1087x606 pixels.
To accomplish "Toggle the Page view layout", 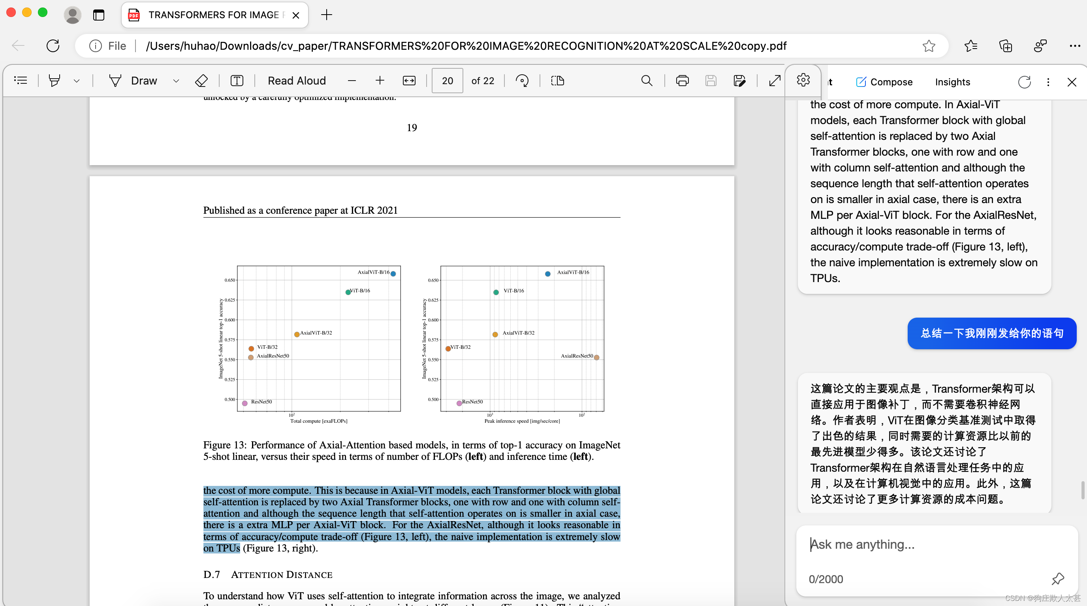I will pyautogui.click(x=557, y=80).
